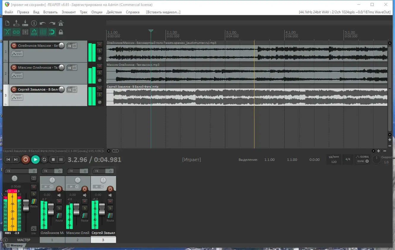
Task: Open the Действия menu
Action: (x=114, y=12)
